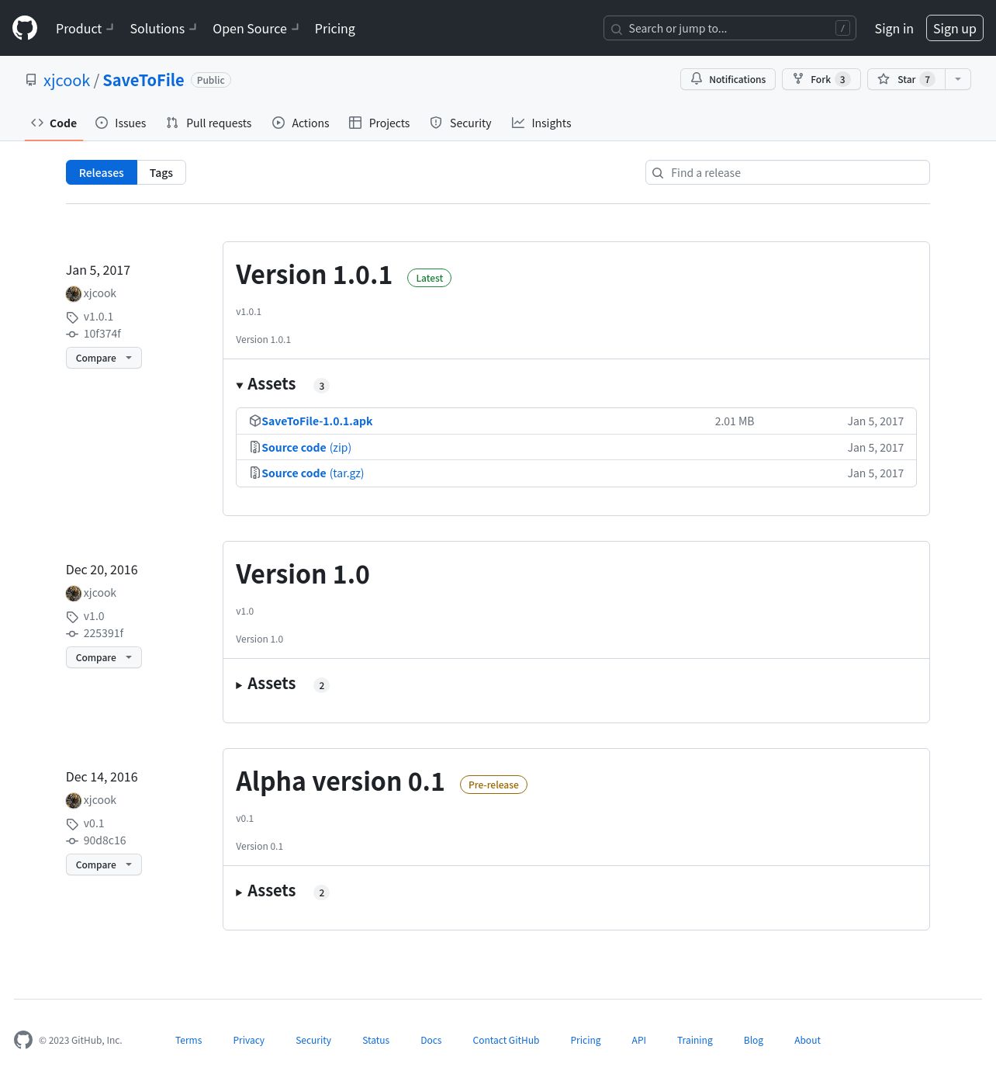Click the Sign up button
Image resolution: width=996 pixels, height=1088 pixels.
954,29
